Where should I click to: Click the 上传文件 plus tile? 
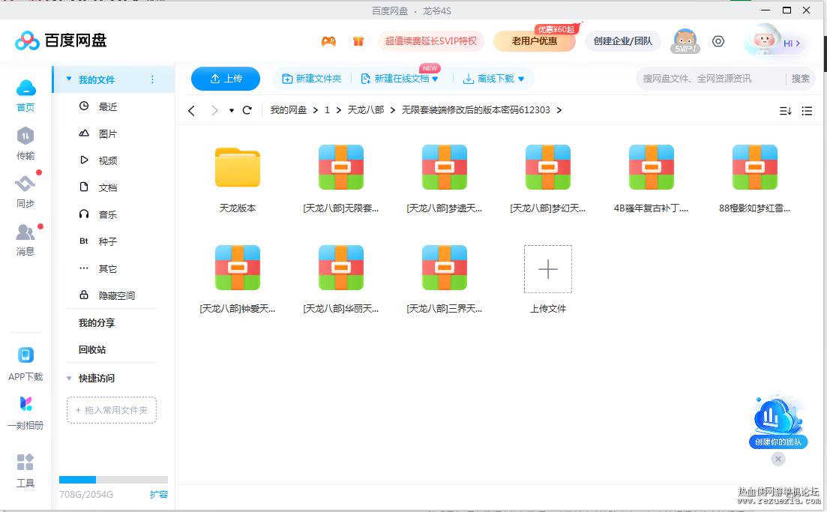click(x=547, y=269)
